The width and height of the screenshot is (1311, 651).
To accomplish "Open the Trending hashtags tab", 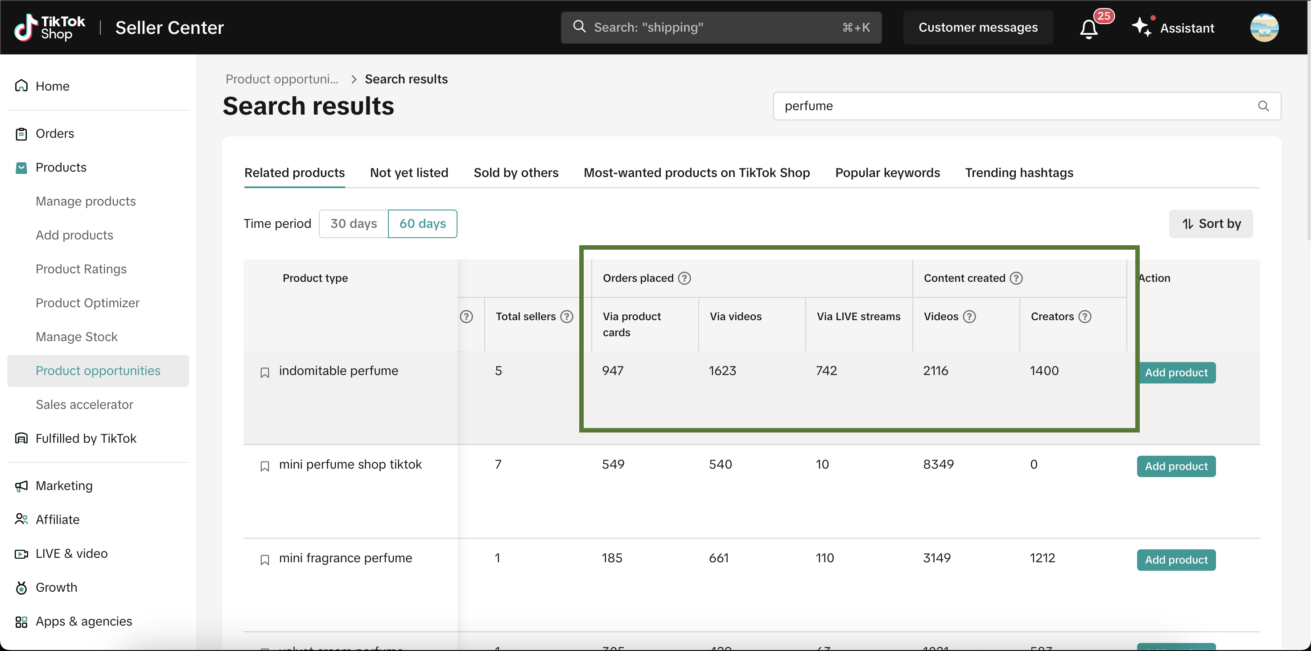I will pos(1019,173).
